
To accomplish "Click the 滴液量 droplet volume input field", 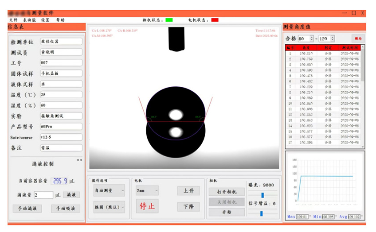I will (43, 195).
